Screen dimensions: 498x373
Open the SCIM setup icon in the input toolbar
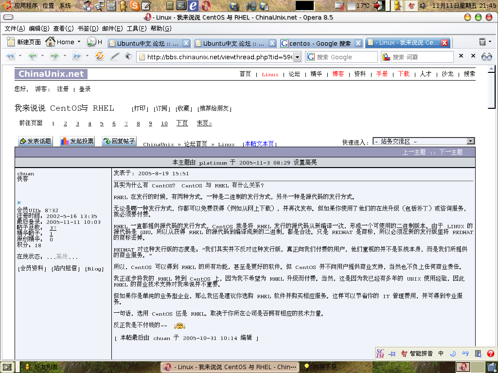(478, 354)
